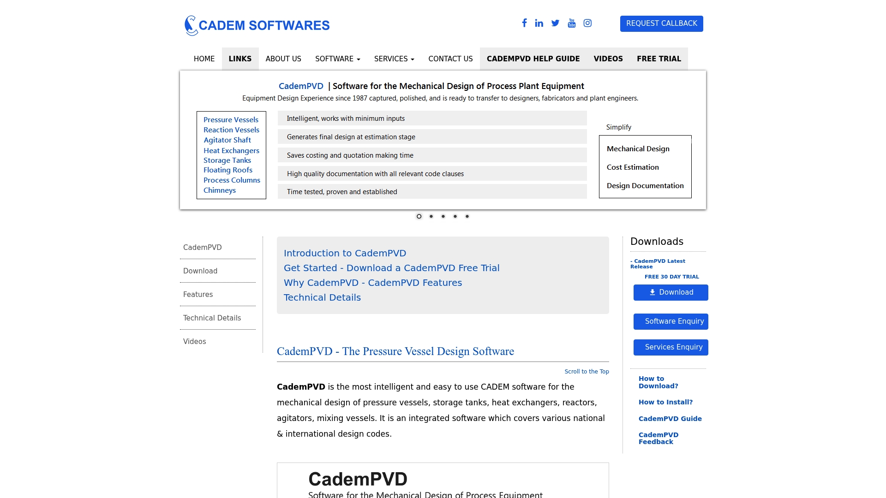Open the Floating Roofs link
The image size is (886, 498).
pyautogui.click(x=228, y=170)
